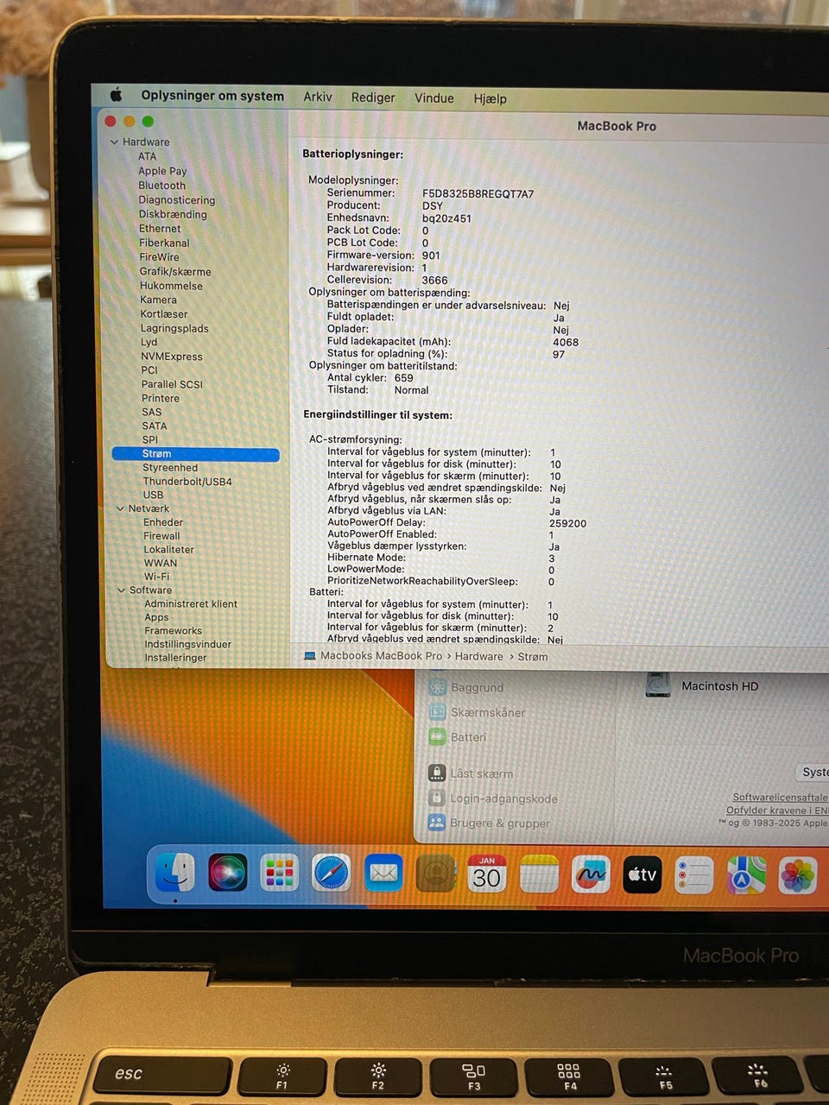Select Administreret klient in sidebar
The image size is (829, 1105).
[x=191, y=603]
